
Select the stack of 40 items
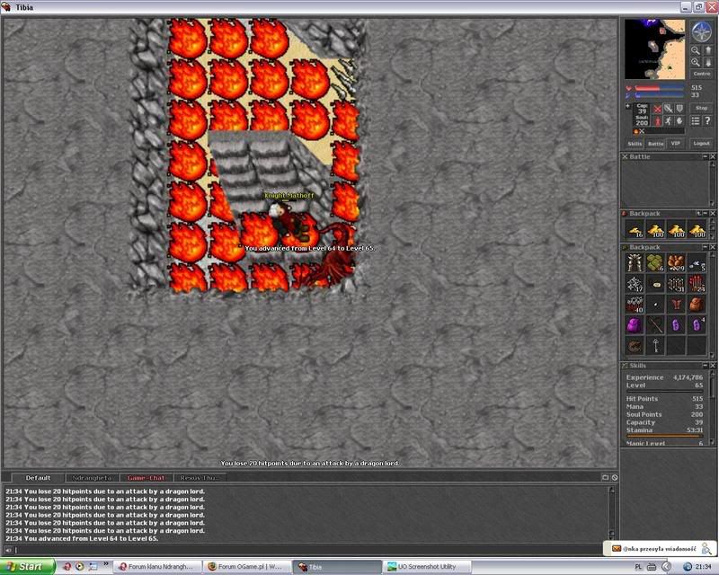coord(635,305)
